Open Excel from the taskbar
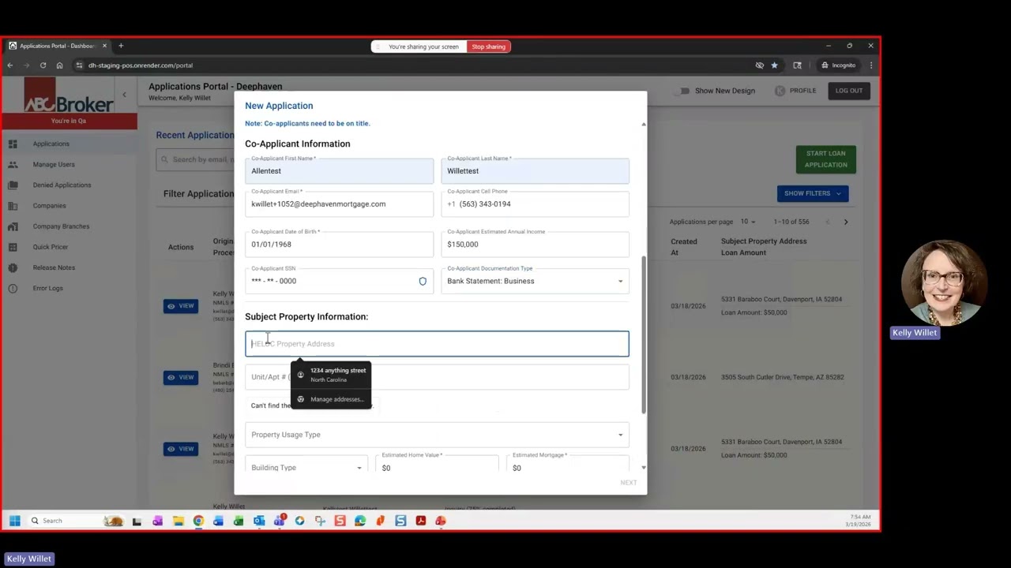 click(239, 521)
